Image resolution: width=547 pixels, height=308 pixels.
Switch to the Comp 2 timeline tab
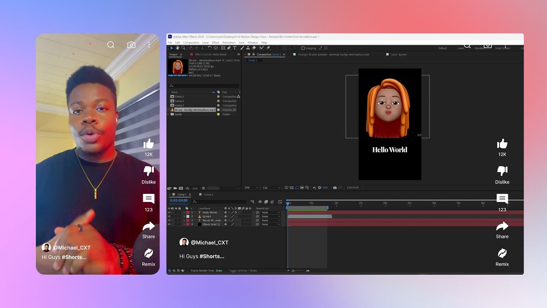(208, 195)
